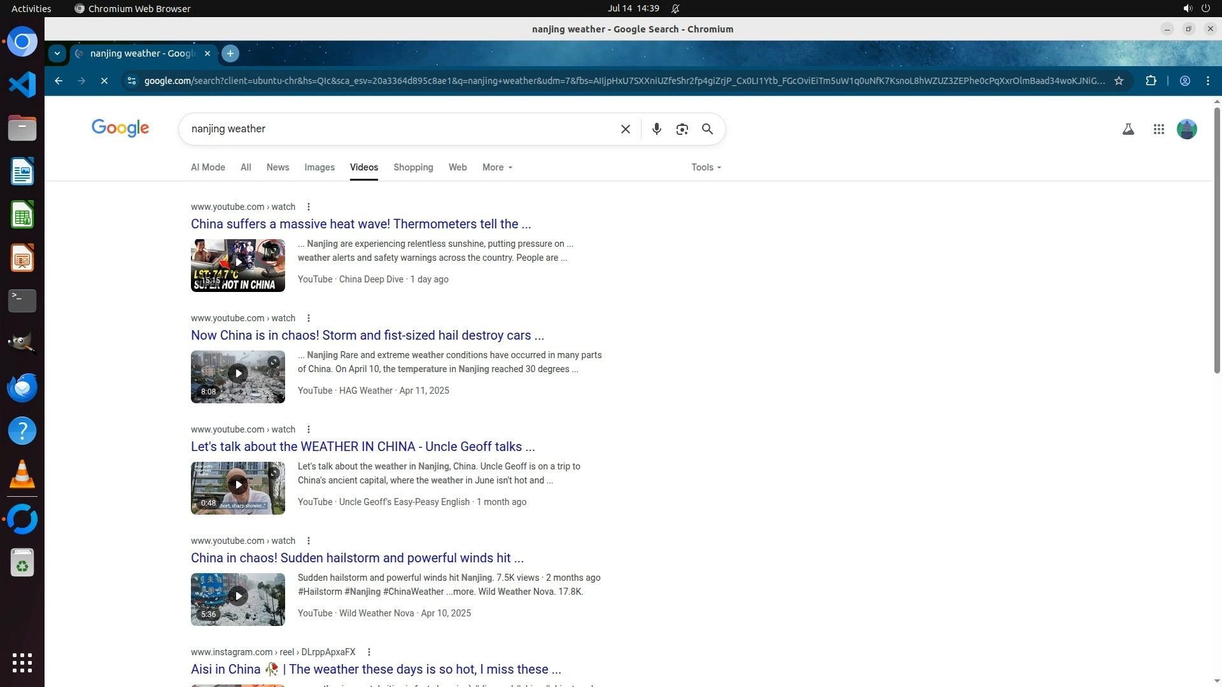Click the magnifier search button
Image resolution: width=1222 pixels, height=687 pixels.
707,129
